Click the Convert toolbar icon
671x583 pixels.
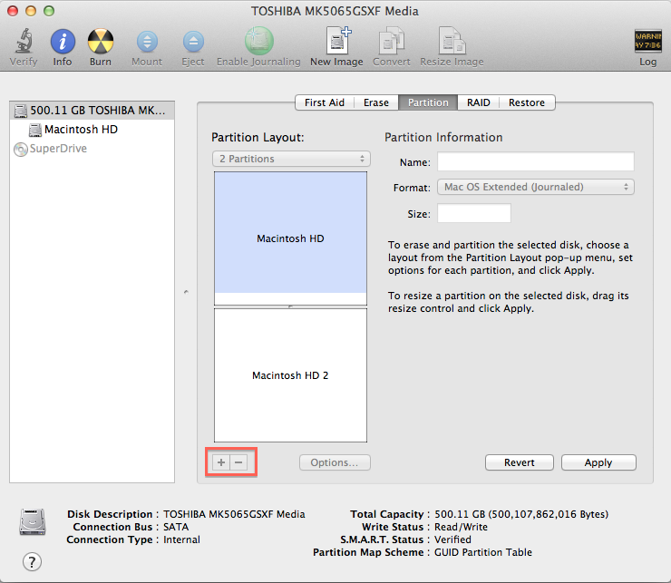tap(391, 42)
